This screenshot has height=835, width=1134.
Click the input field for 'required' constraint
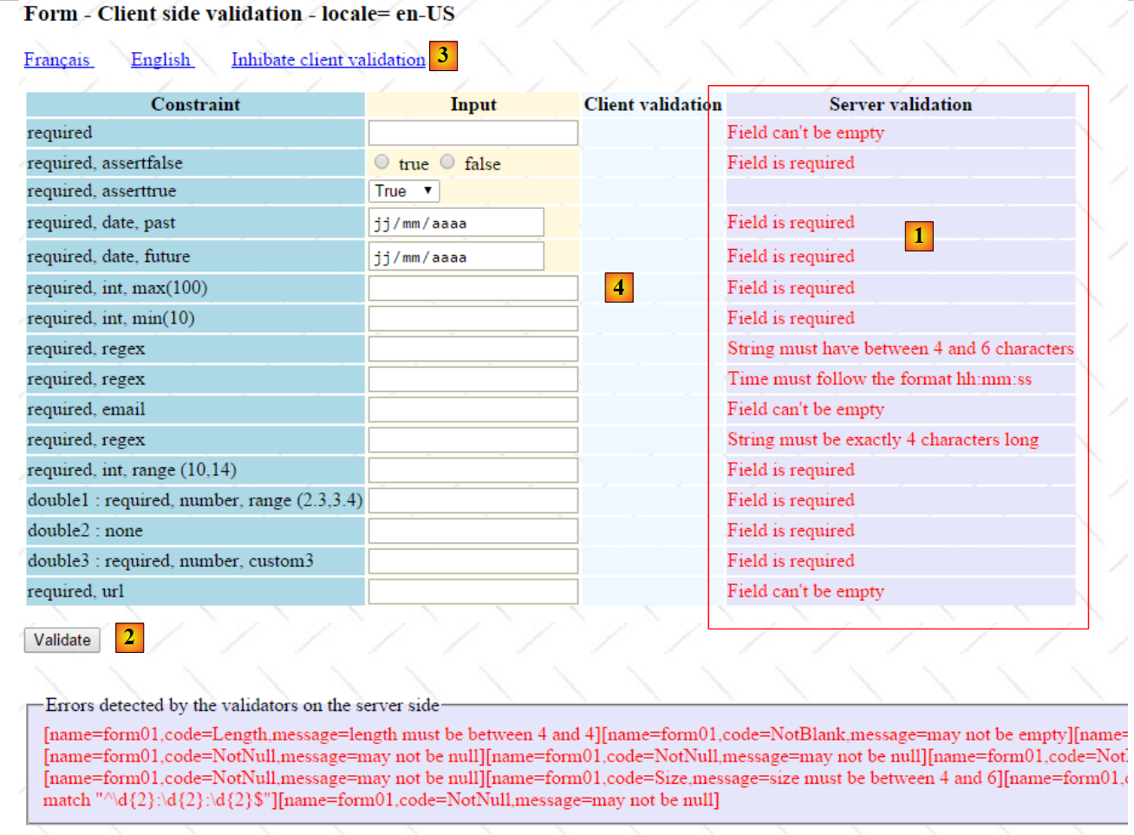tap(472, 133)
